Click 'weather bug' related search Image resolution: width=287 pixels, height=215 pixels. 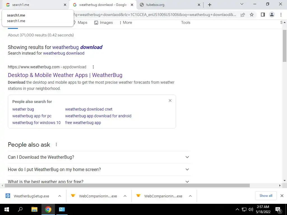[x=23, y=109]
